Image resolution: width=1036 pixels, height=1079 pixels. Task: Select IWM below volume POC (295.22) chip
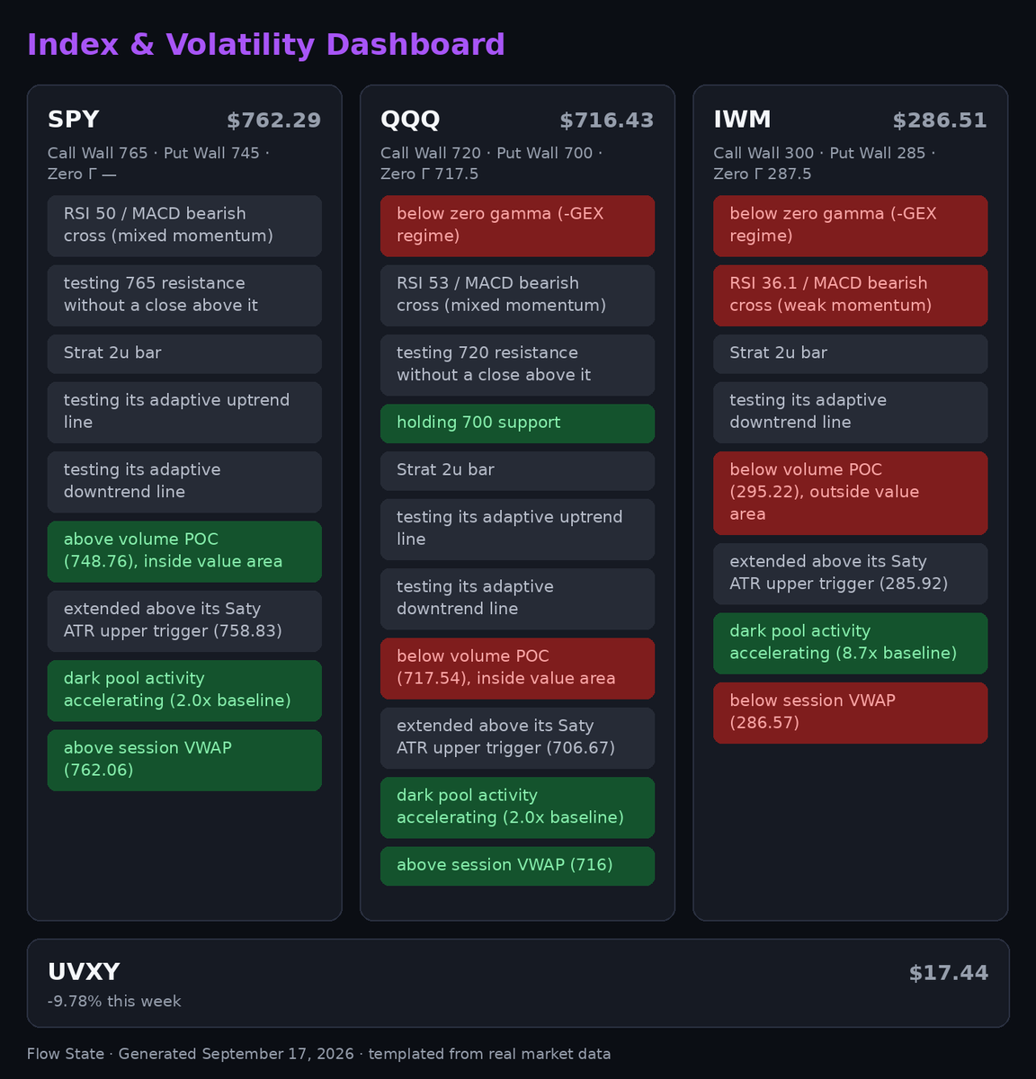(x=851, y=493)
